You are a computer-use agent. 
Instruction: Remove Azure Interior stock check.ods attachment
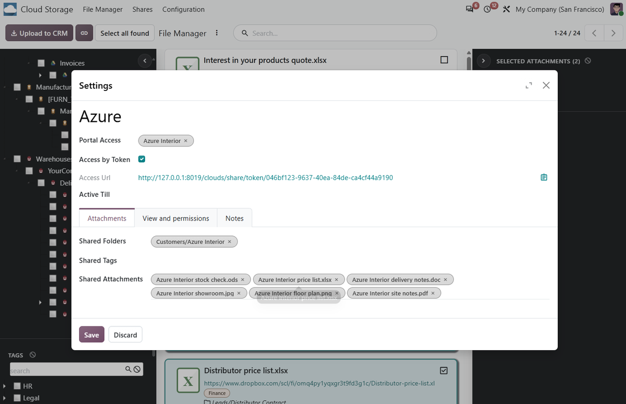[x=242, y=279]
